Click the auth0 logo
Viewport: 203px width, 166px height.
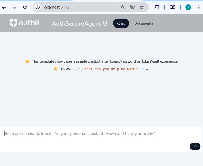[25, 23]
